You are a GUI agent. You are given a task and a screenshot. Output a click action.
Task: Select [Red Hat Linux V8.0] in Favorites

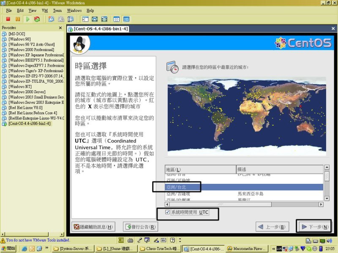click(x=25, y=108)
